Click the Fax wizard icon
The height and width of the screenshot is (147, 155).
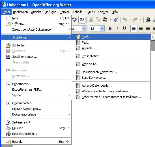(x=78, y=43)
